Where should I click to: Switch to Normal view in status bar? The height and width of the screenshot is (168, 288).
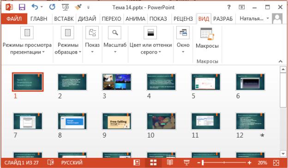(x=137, y=162)
